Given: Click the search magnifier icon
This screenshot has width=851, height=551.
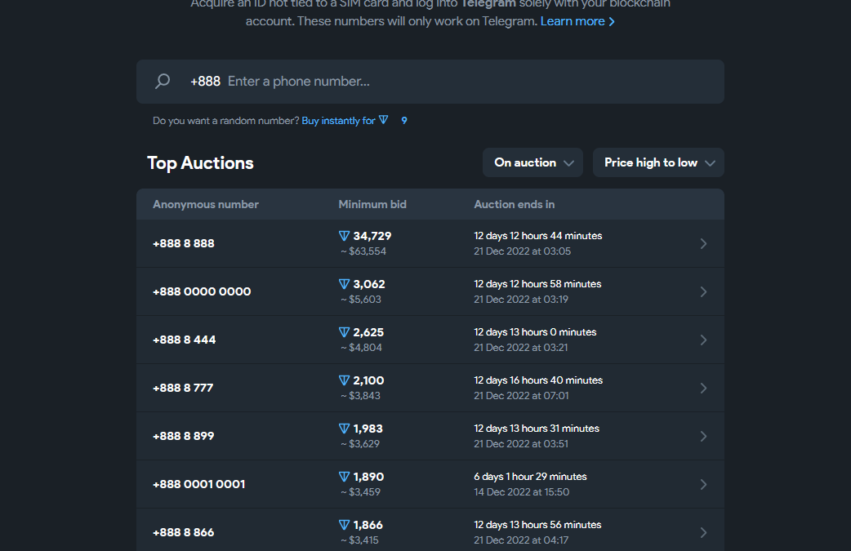Looking at the screenshot, I should pos(163,82).
